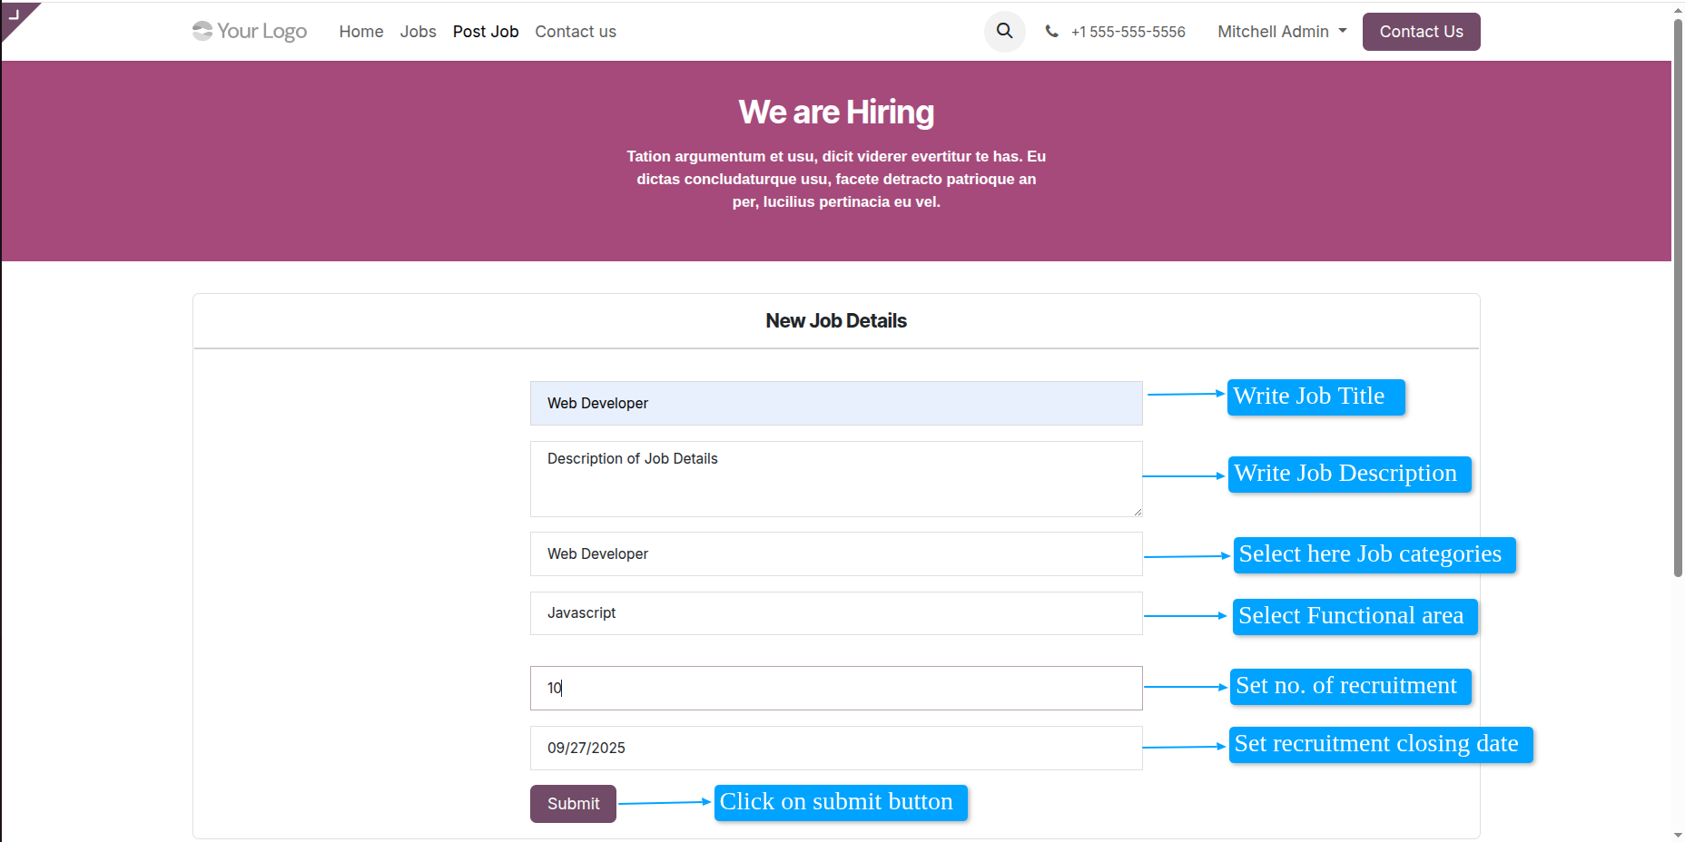Click the 09/27/2025 closing date field

[x=835, y=748]
